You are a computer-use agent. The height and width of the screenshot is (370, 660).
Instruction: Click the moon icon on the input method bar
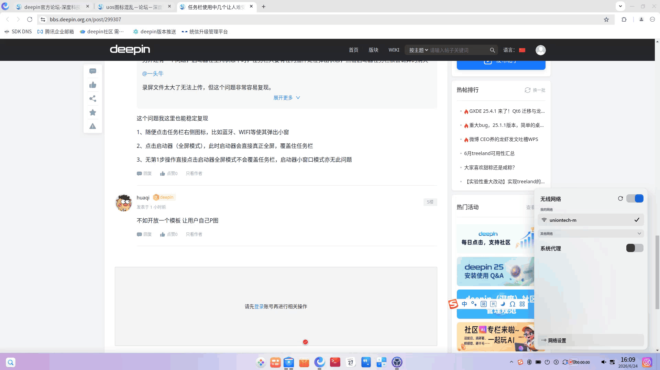tap(503, 304)
